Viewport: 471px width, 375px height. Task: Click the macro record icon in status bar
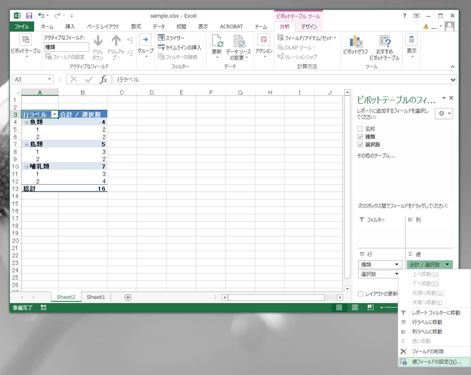point(43,307)
